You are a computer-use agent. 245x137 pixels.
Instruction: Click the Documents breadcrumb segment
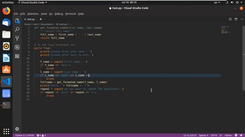coord(47,24)
